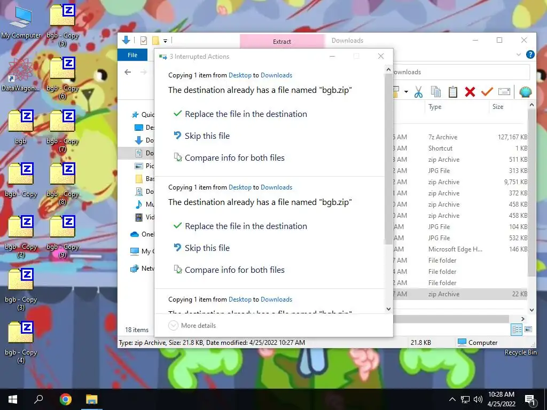Screen dimensions: 547x410
Task: Select the bgb - Copy (2) desktop file
Action: point(21,237)
